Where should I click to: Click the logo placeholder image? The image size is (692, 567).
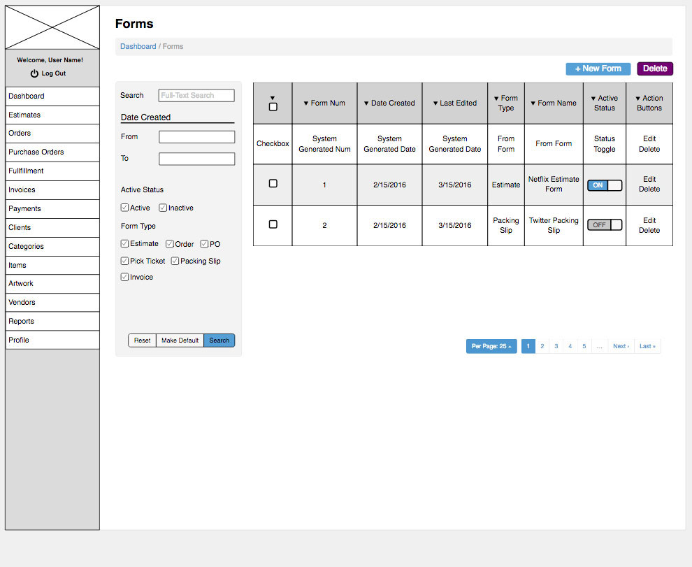coord(52,28)
